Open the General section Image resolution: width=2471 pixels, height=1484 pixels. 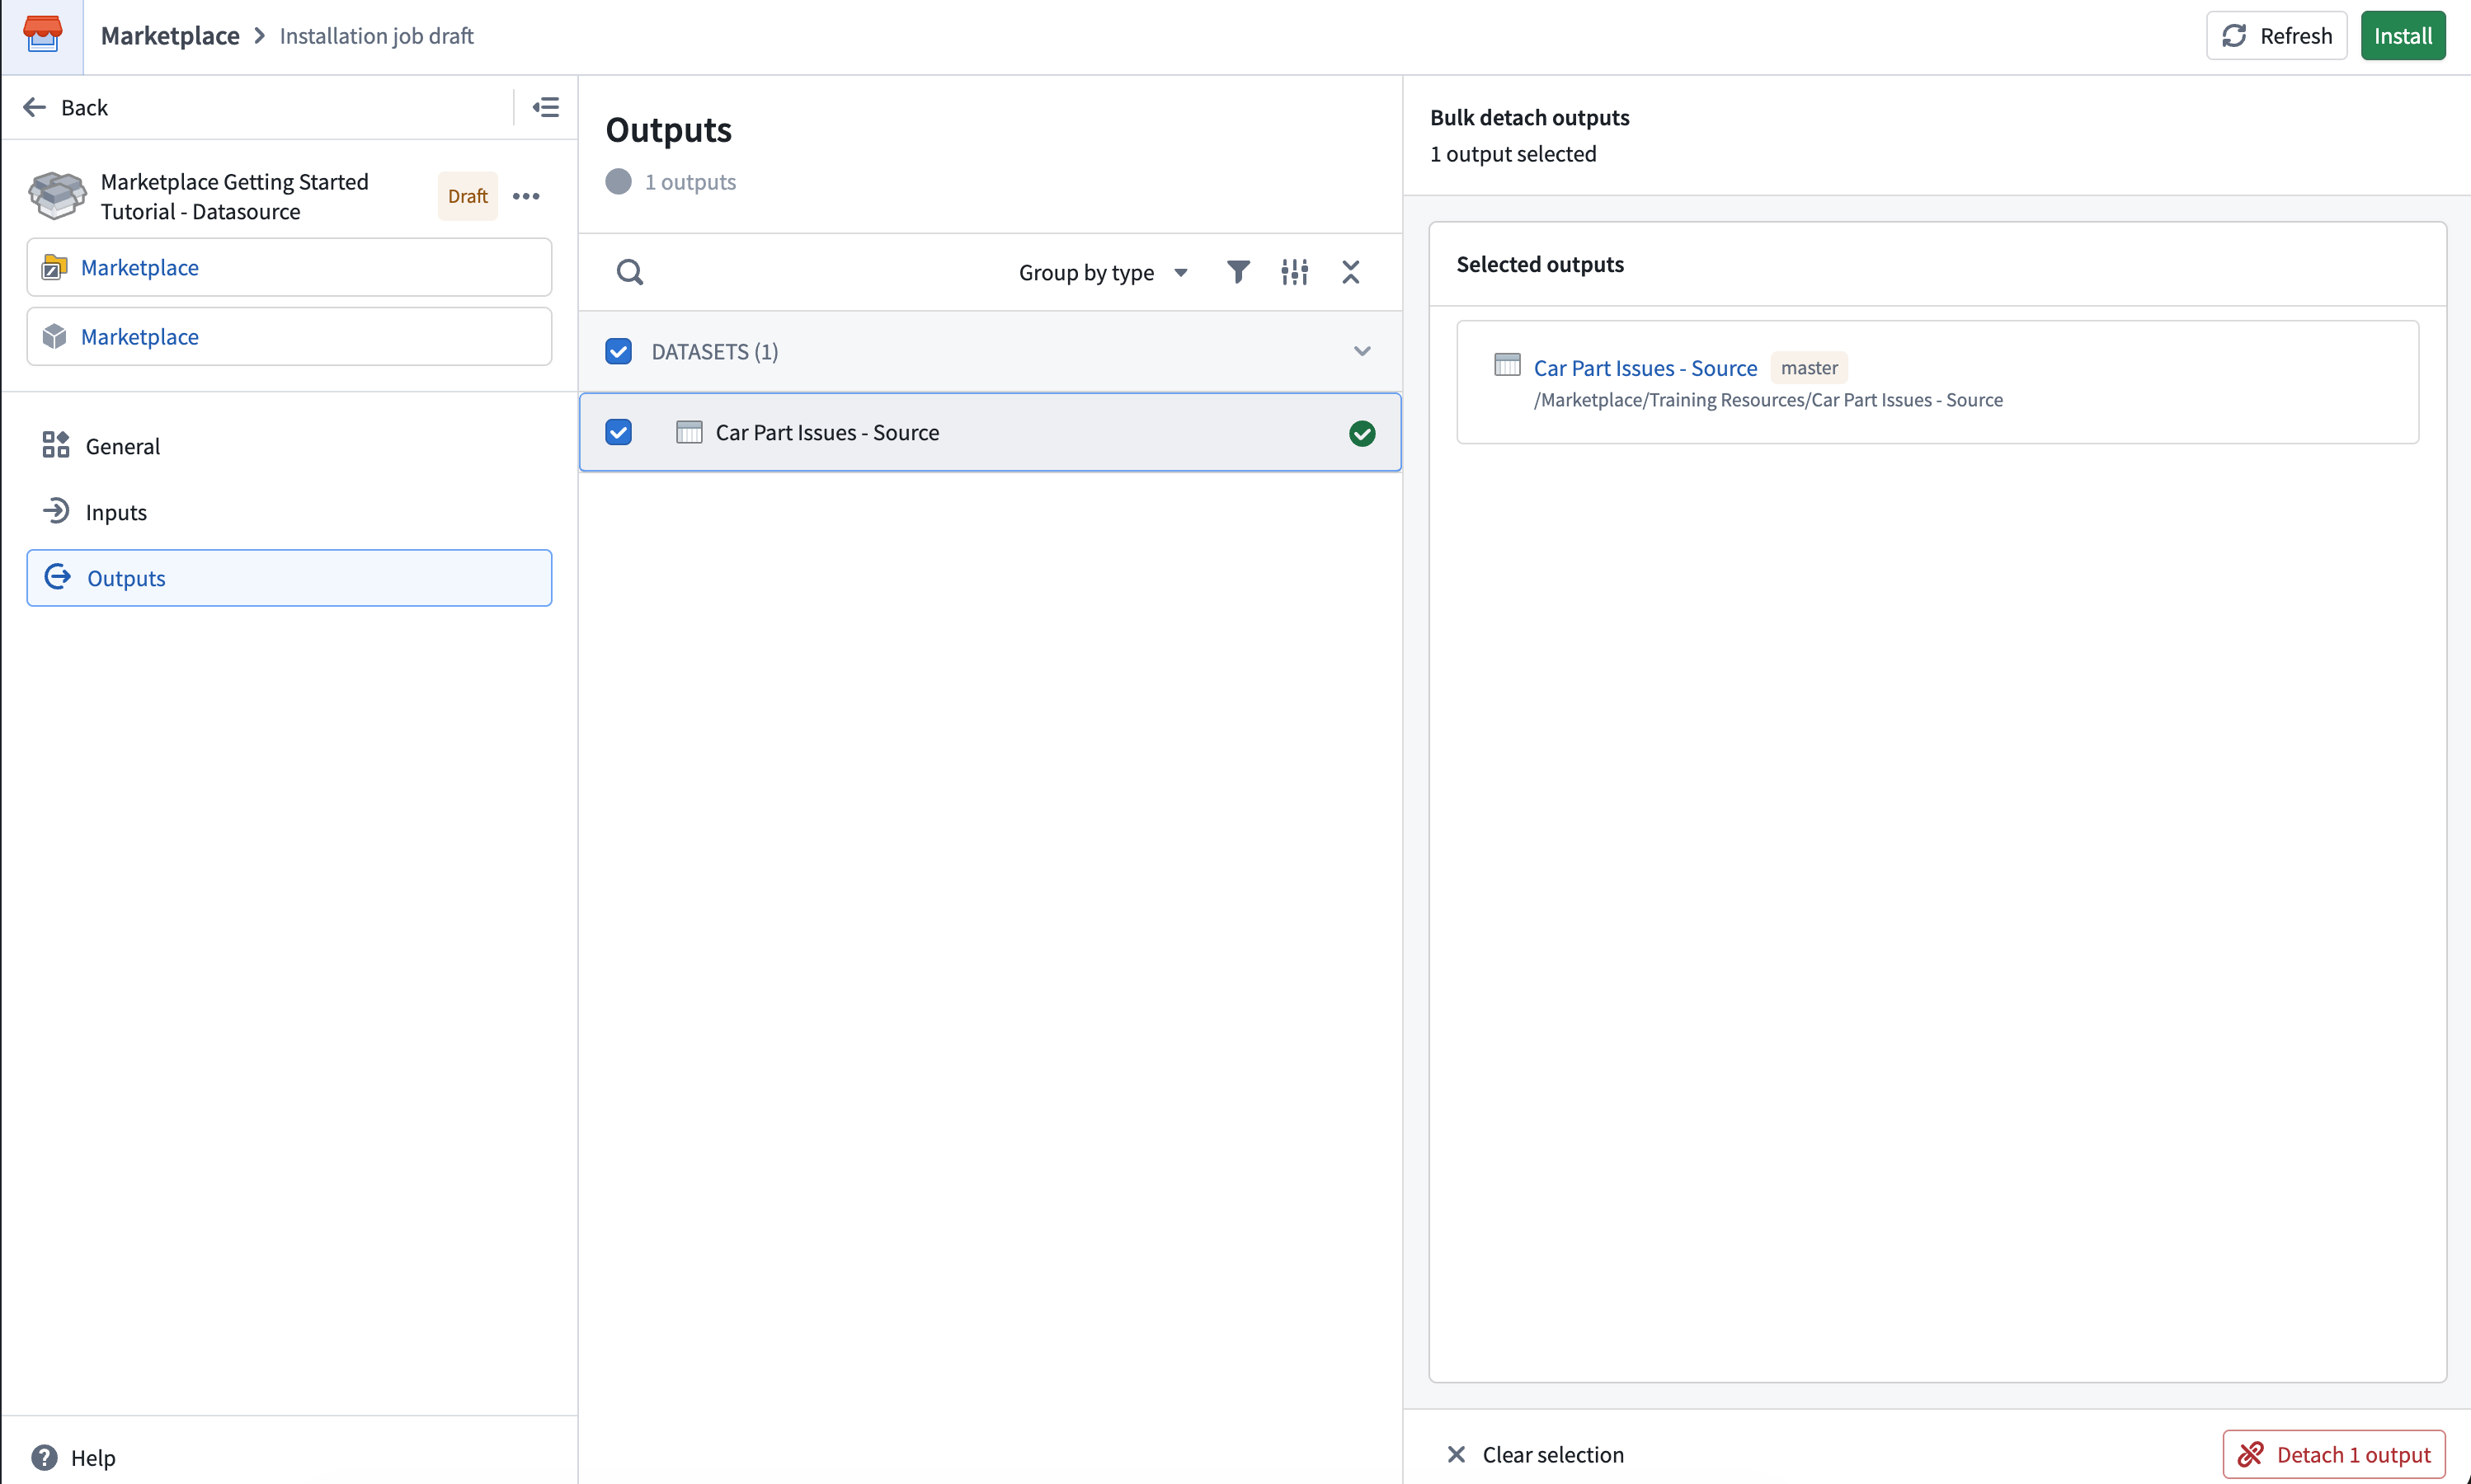point(289,446)
